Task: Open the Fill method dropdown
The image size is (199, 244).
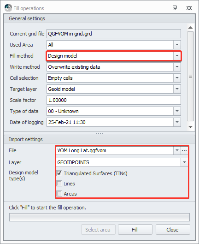Action: click(x=177, y=56)
